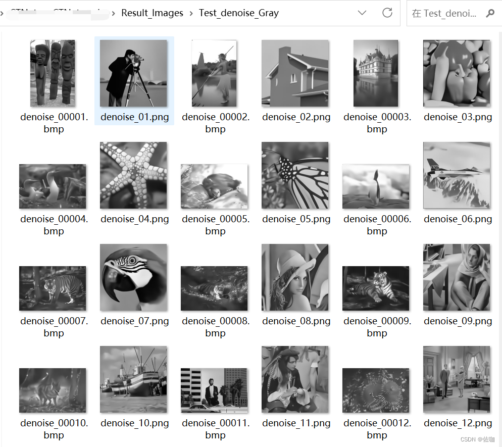Screen dimensions: 502x447
Task: Go to Result_Images in breadcrumb
Action: 152,13
